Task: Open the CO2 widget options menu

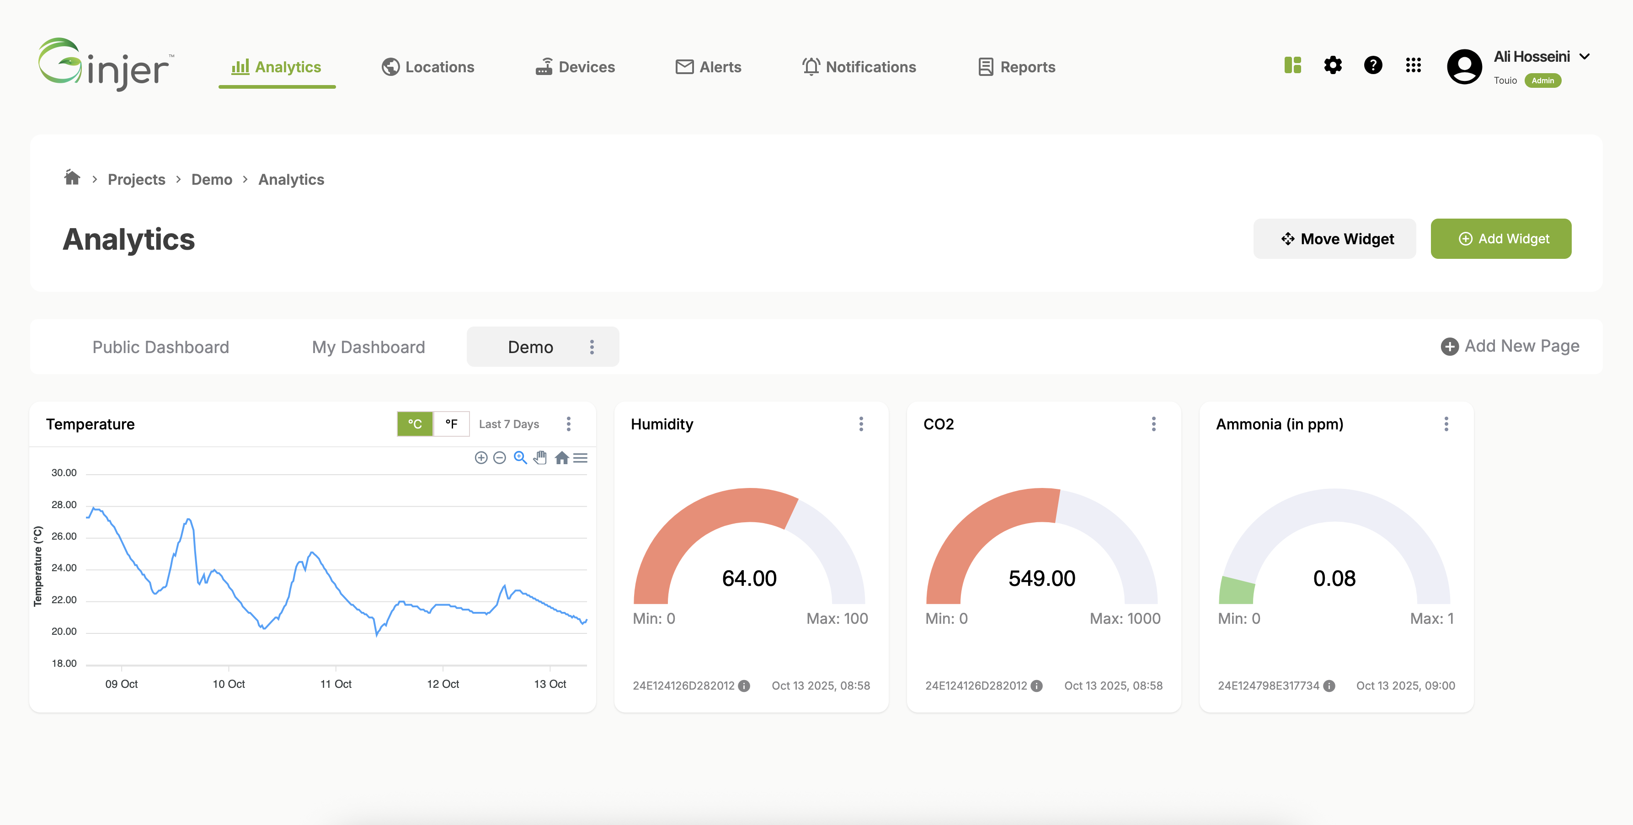Action: point(1154,423)
